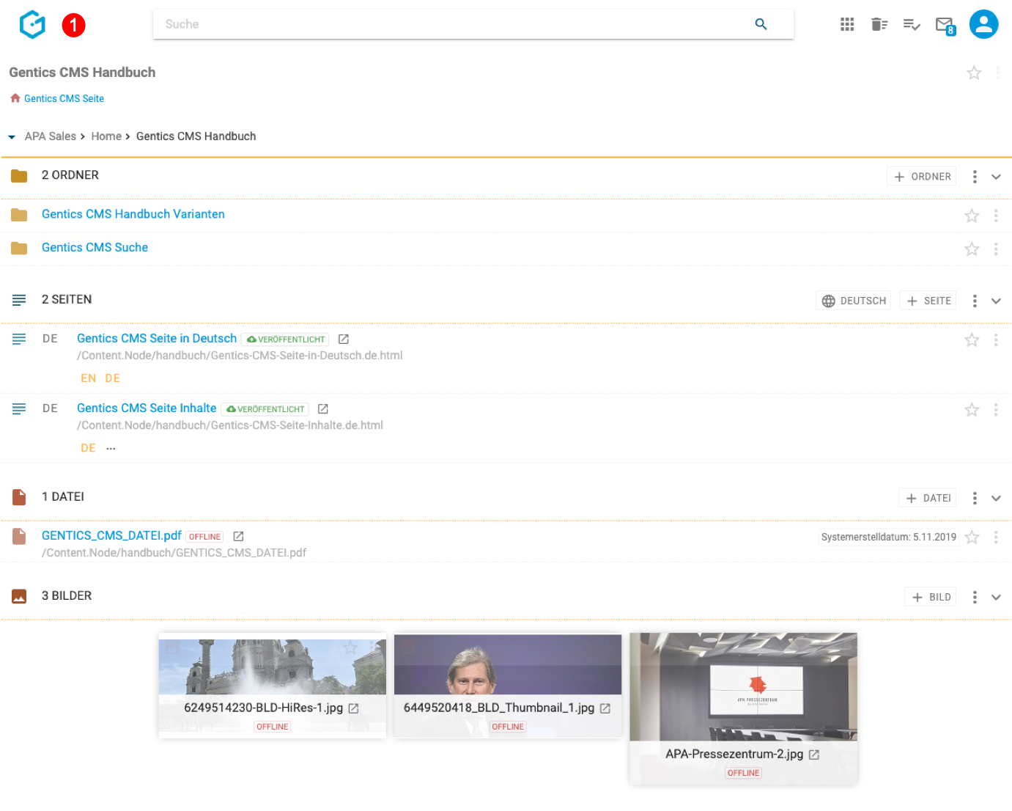Click the search magnifier icon
This screenshot has height=811, width=1012.
coord(761,24)
